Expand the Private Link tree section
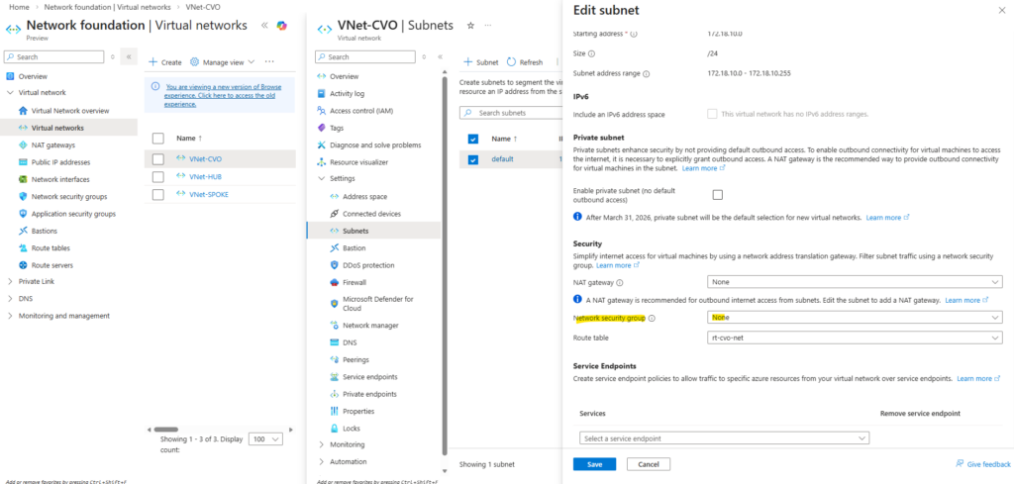Screen dimensions: 1014x484 click(10, 281)
